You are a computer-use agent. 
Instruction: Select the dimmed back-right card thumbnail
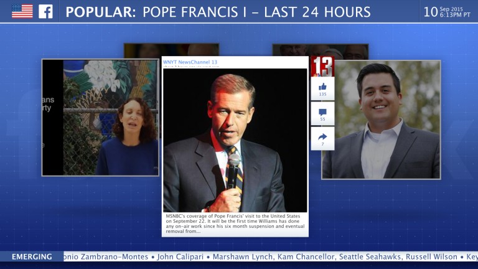coord(321,51)
